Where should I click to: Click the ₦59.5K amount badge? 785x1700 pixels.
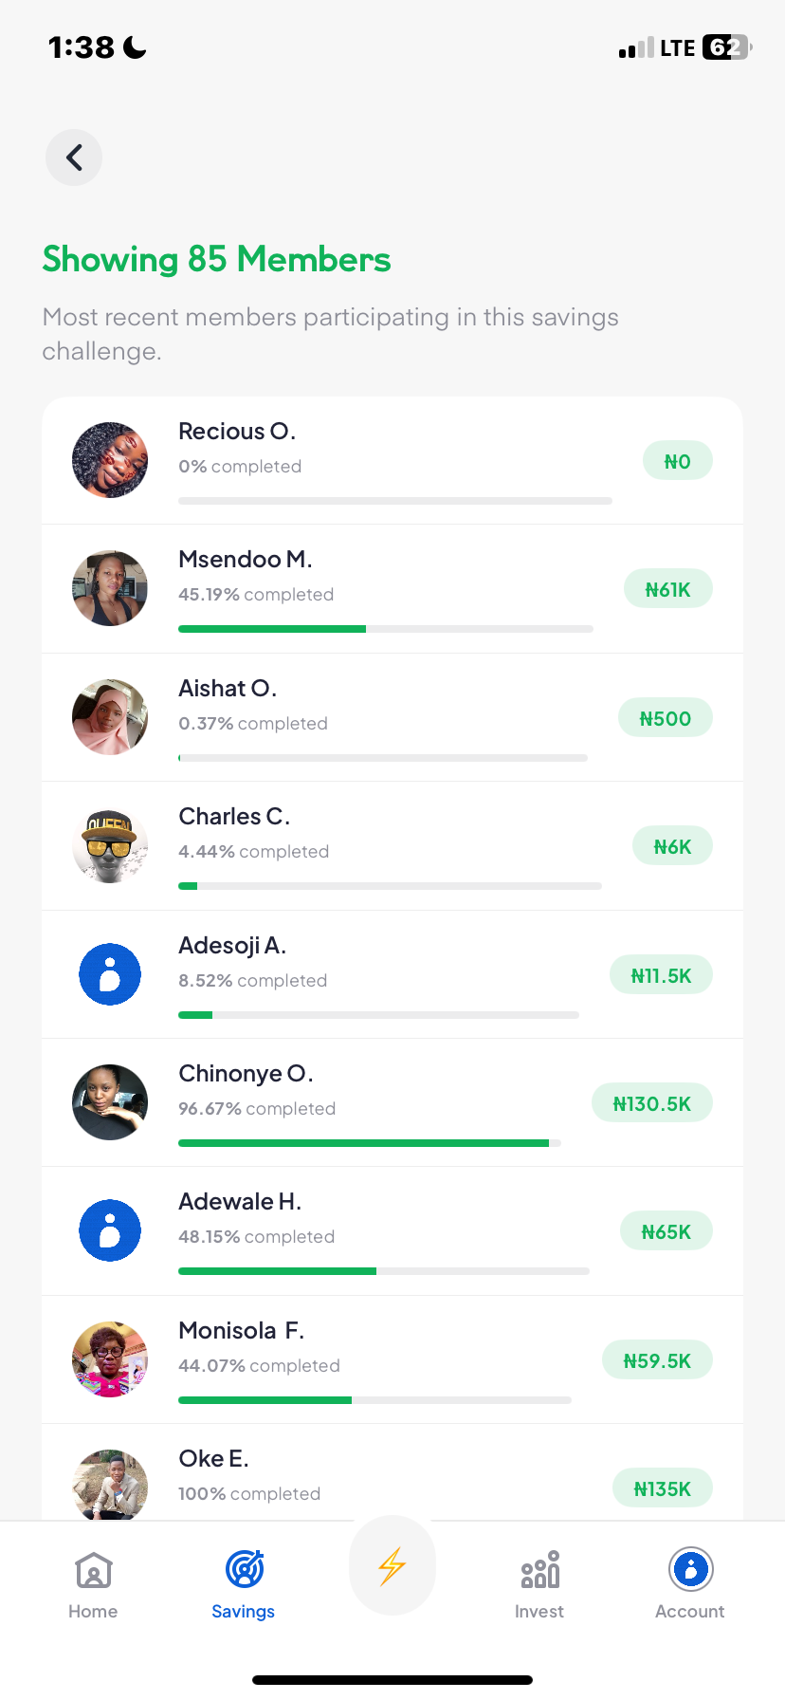point(657,1361)
